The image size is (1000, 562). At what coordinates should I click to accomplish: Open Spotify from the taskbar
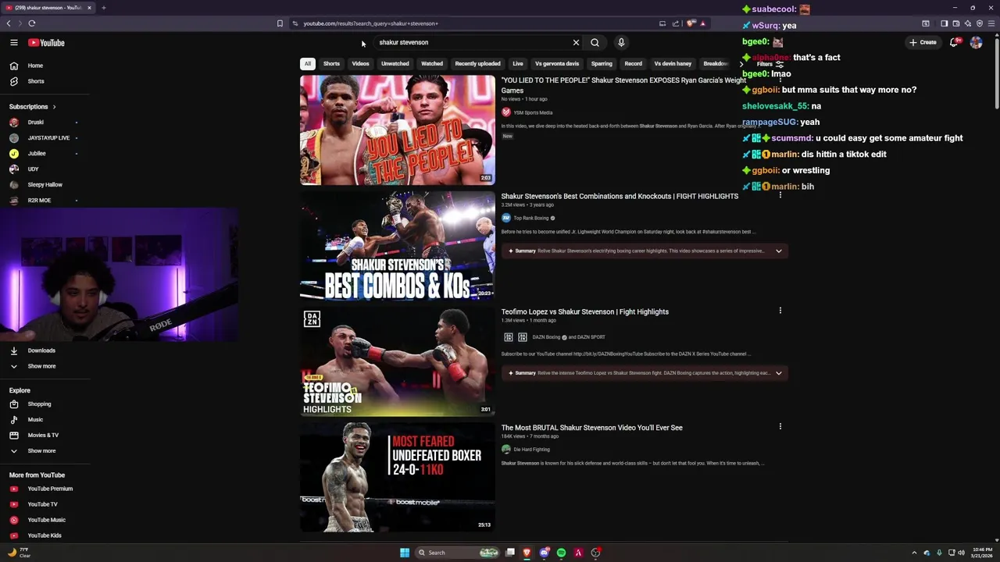coord(561,553)
